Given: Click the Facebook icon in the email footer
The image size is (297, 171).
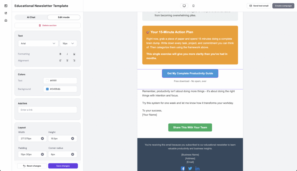Looking at the screenshot, I should point(183,168).
